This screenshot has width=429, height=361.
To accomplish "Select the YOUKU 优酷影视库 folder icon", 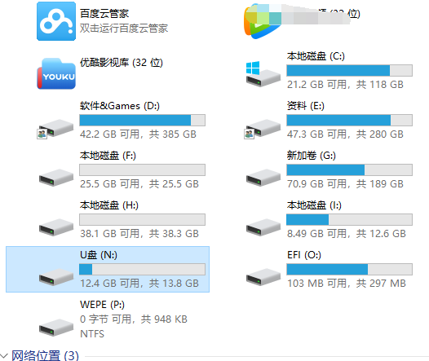I will tap(56, 73).
